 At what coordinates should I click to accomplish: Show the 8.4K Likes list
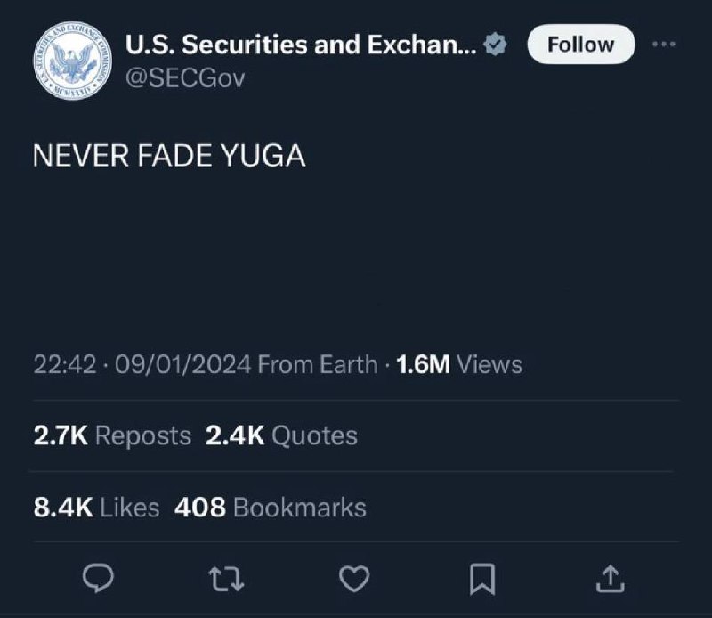pyautogui.click(x=96, y=507)
